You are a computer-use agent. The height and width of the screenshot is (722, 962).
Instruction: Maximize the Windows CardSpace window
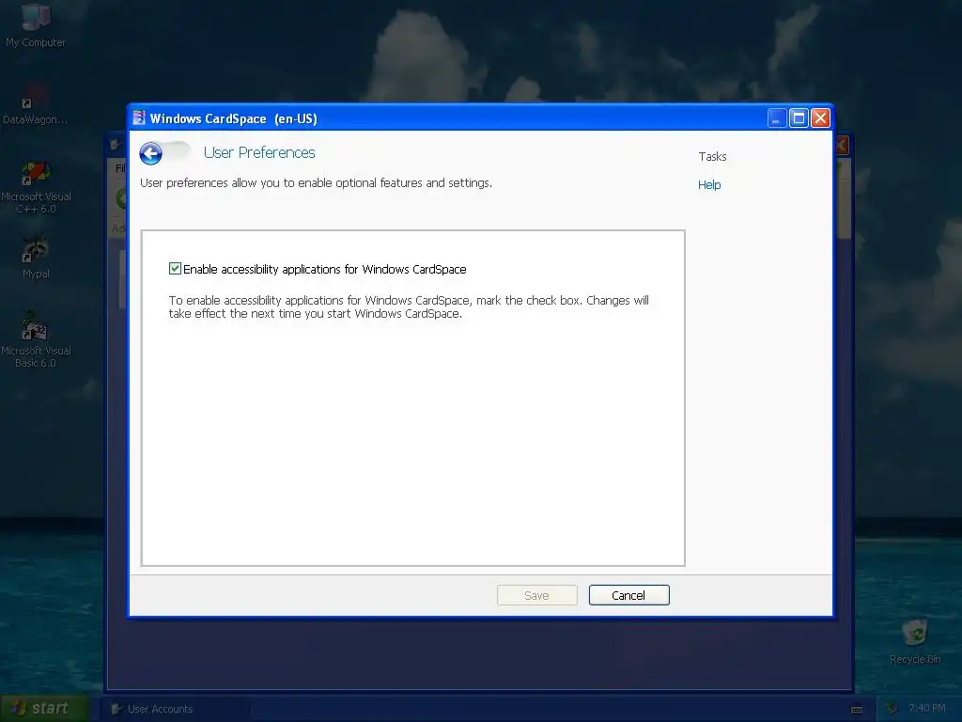point(799,118)
